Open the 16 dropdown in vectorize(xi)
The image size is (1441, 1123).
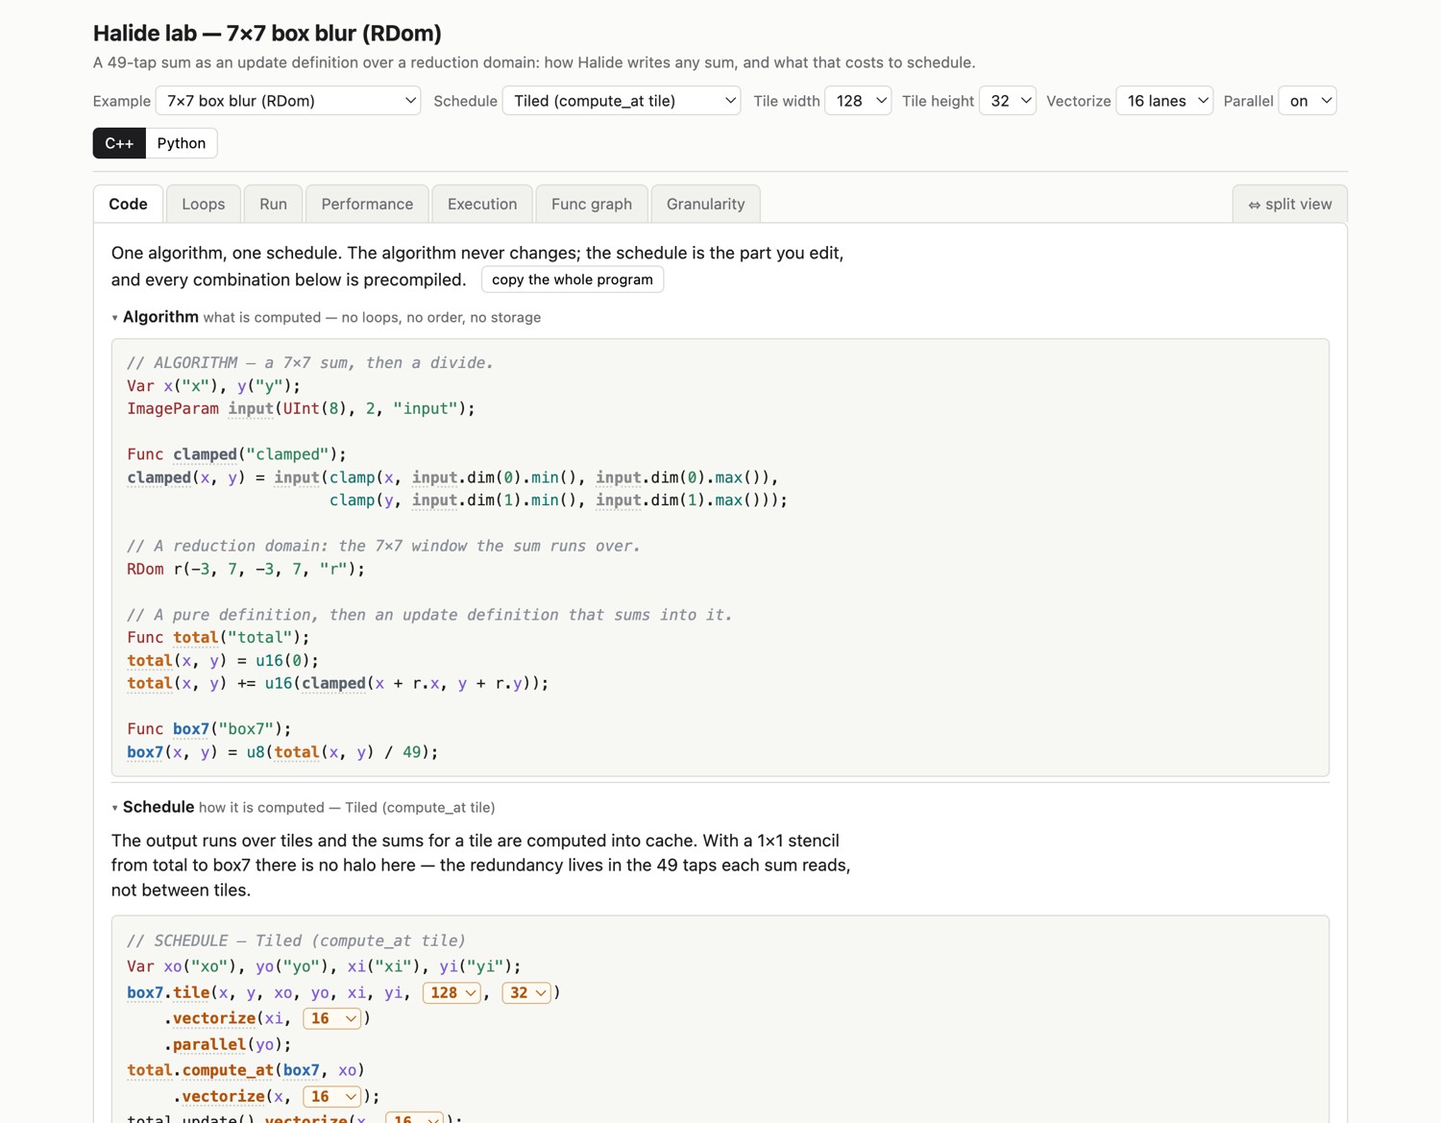point(332,1018)
